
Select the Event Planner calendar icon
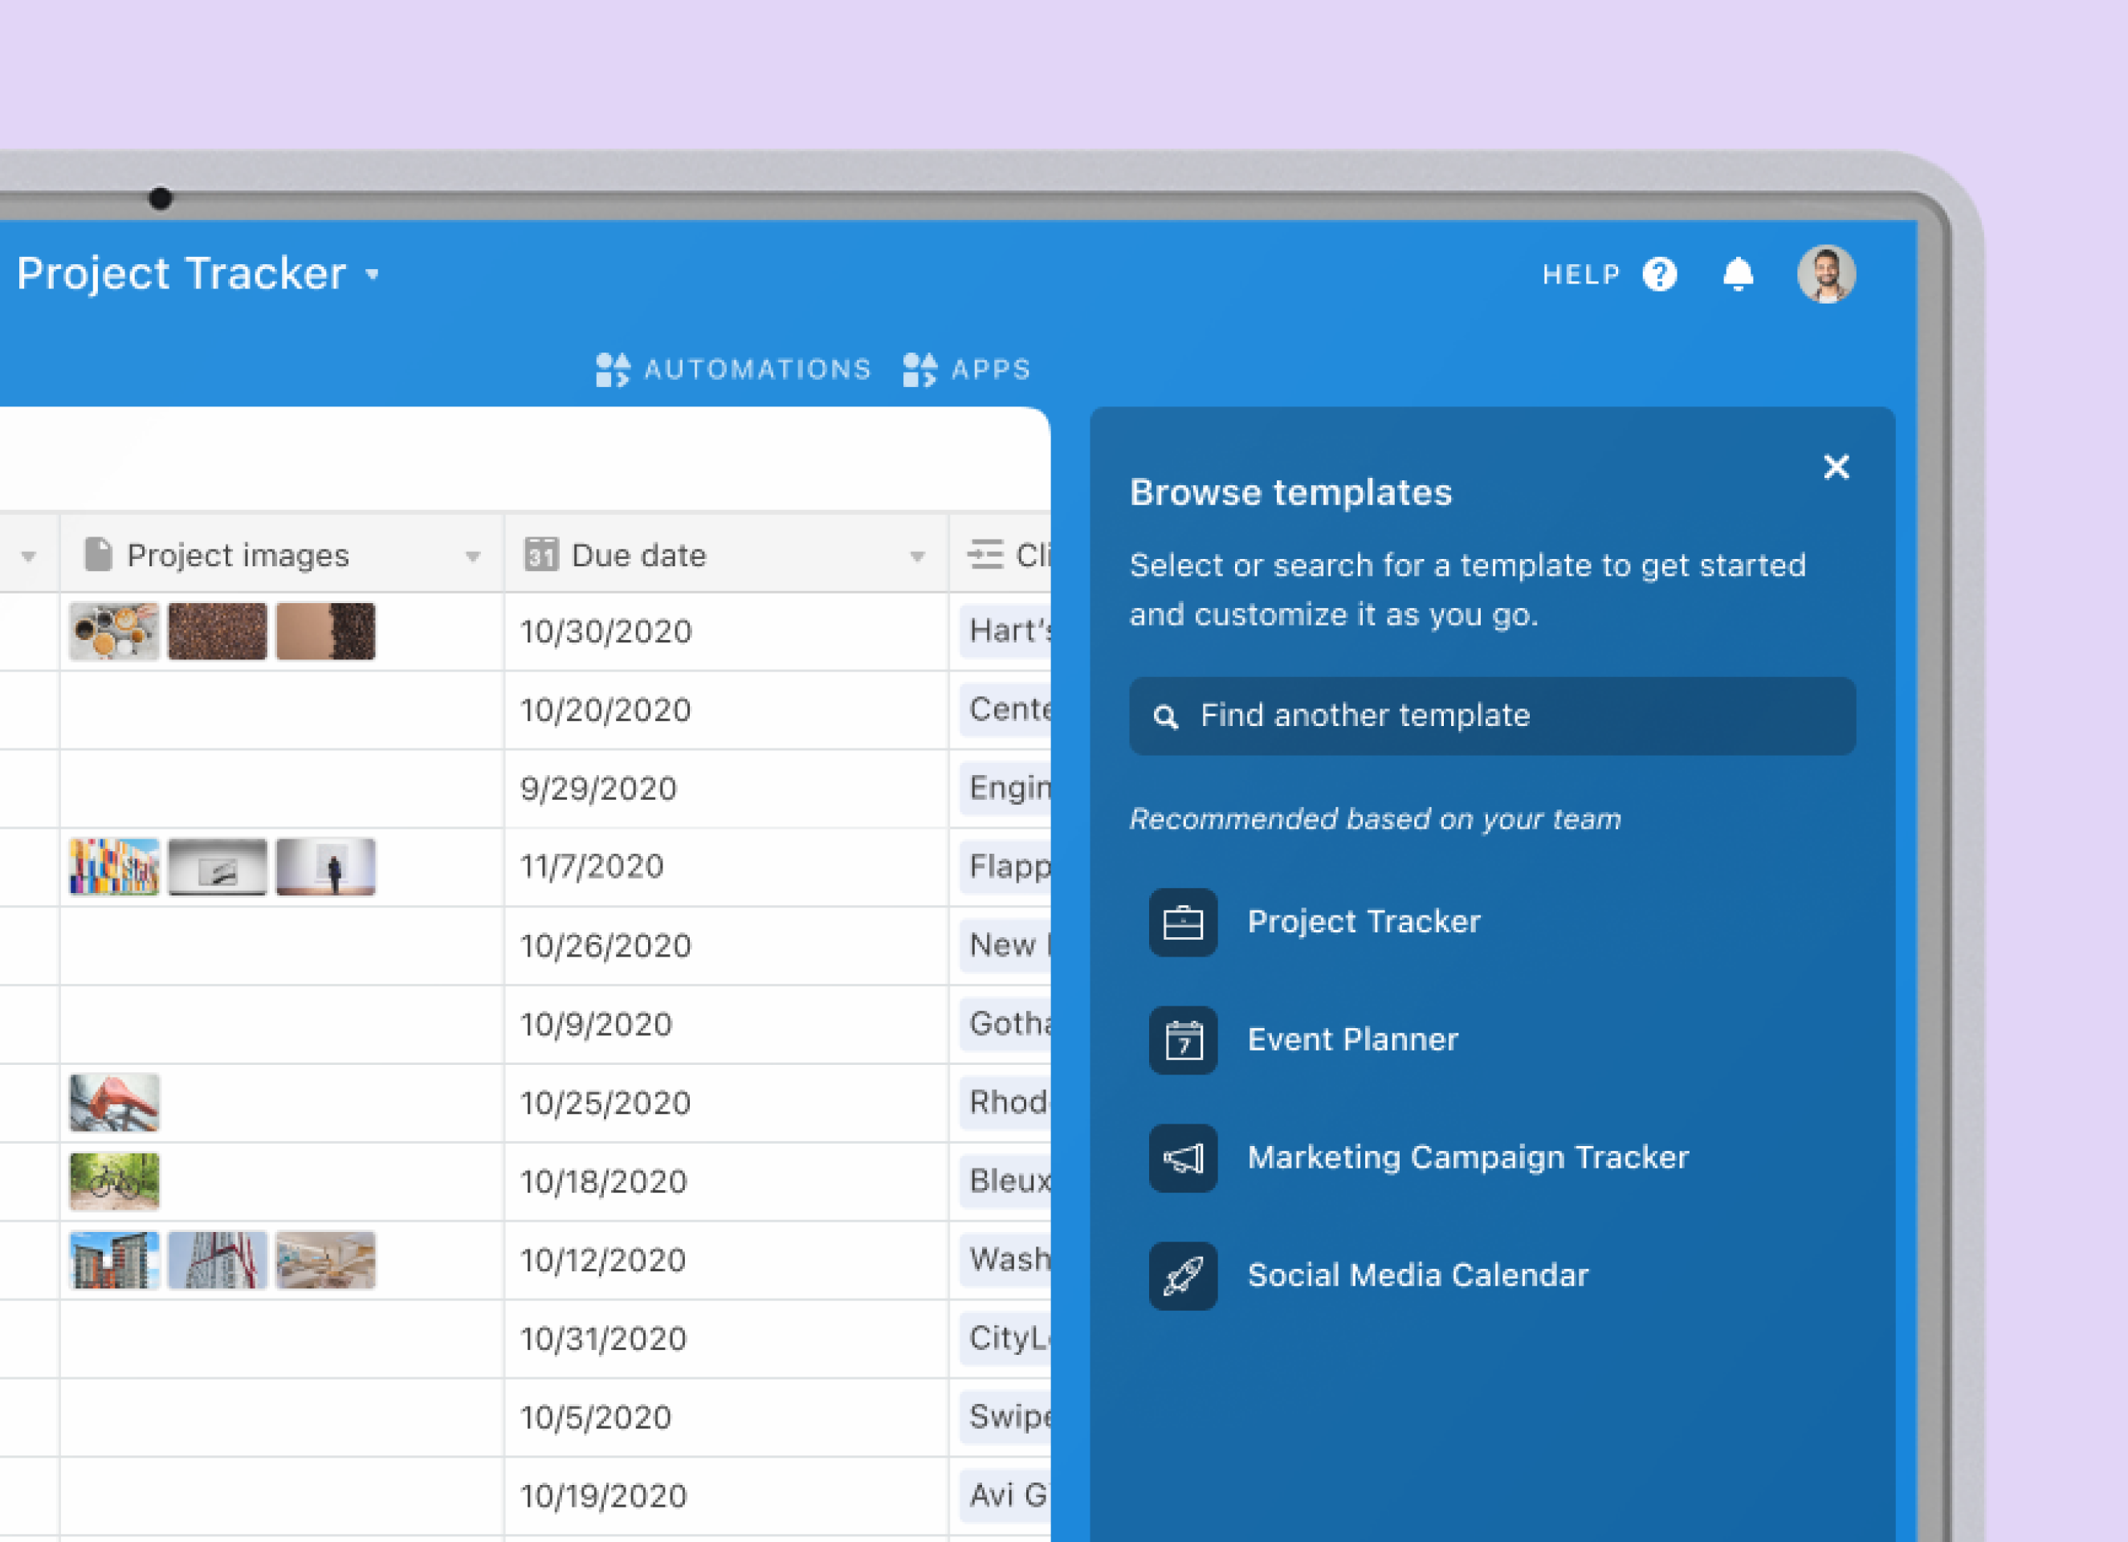point(1182,1040)
